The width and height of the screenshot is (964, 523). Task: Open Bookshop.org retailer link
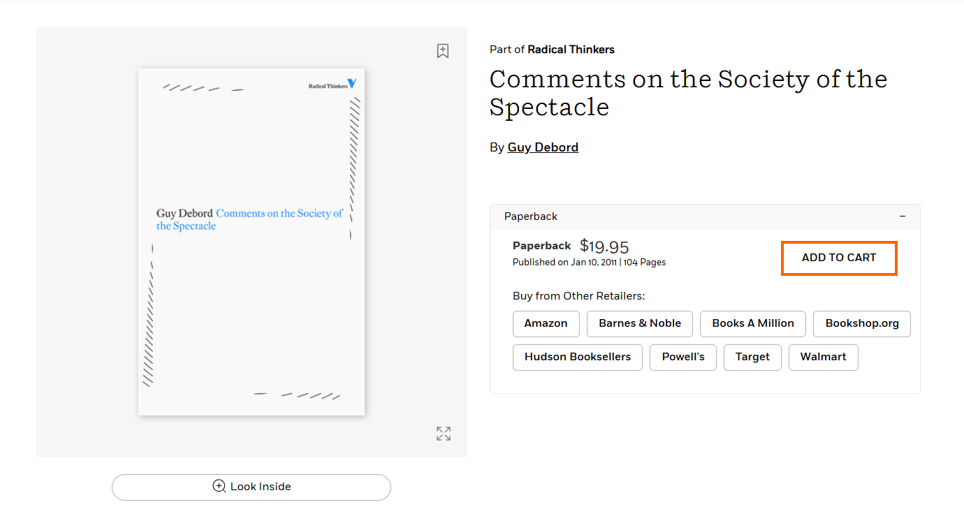click(x=861, y=323)
